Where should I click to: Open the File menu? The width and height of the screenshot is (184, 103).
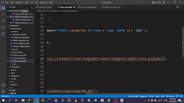(x=7, y=3)
